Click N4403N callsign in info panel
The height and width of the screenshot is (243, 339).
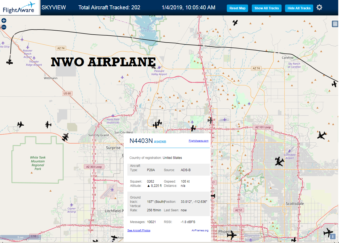point(141,141)
